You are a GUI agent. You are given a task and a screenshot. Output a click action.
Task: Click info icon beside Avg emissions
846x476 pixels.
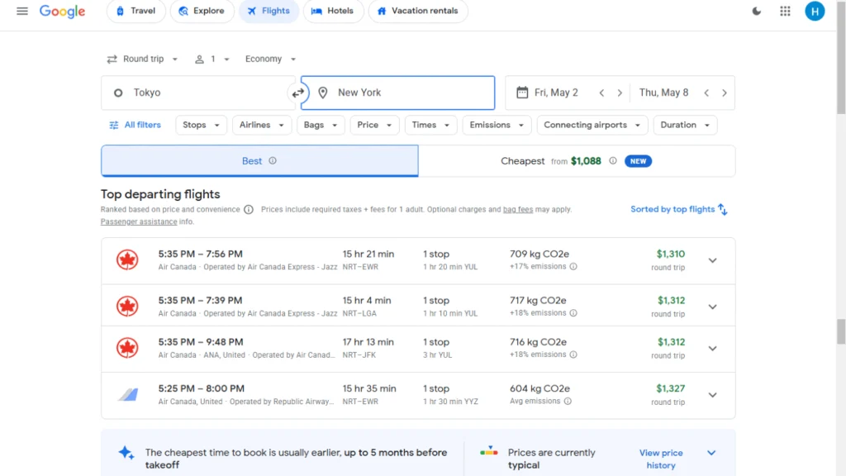pos(567,401)
